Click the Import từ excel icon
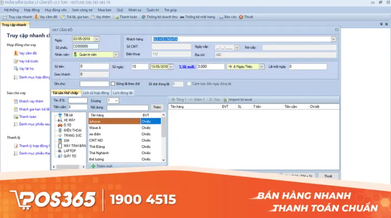Screen dimensions: 391x218 point(226,100)
